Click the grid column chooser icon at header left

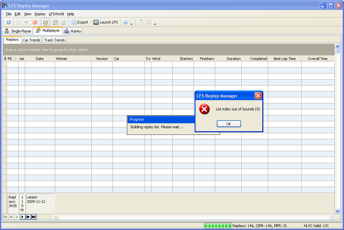pos(5,58)
